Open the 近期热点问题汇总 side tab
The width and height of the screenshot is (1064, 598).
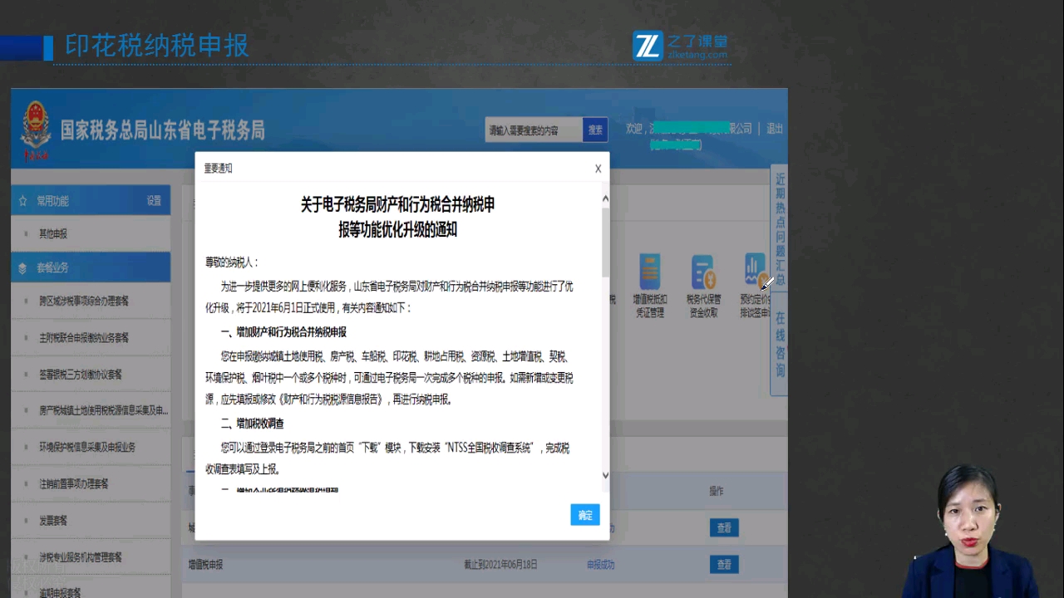[780, 229]
